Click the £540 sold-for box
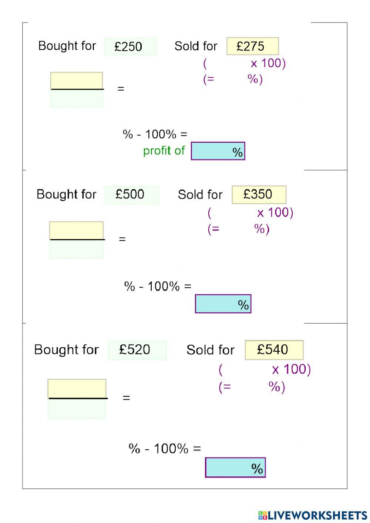 click(x=274, y=350)
